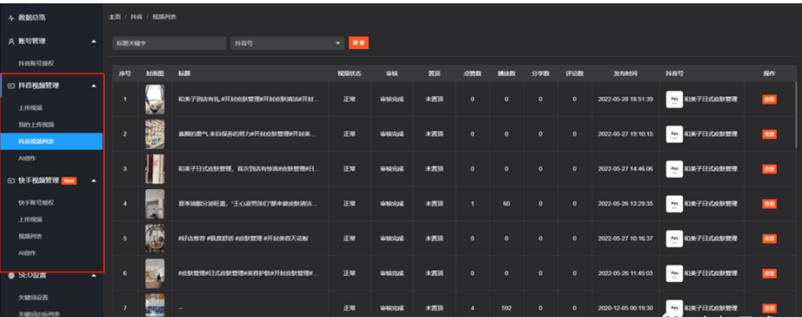Open 我的上传视频 in the sidebar
Screen dimensions: 802x317
pyautogui.click(x=36, y=125)
